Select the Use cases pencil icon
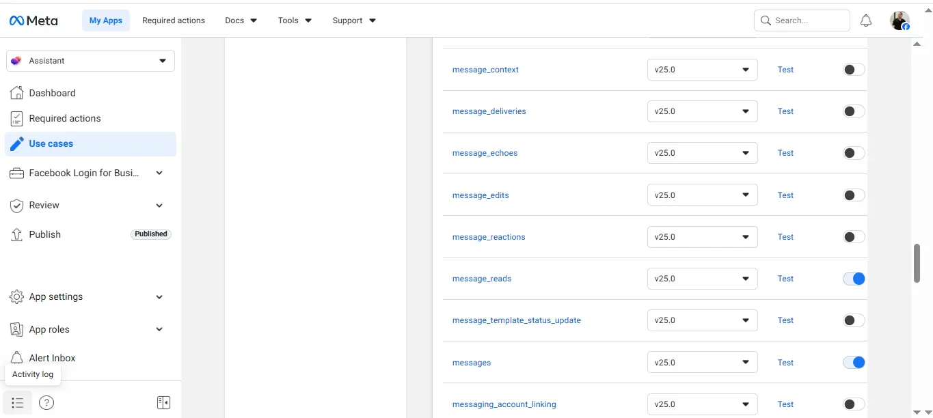This screenshot has width=933, height=418. (17, 143)
